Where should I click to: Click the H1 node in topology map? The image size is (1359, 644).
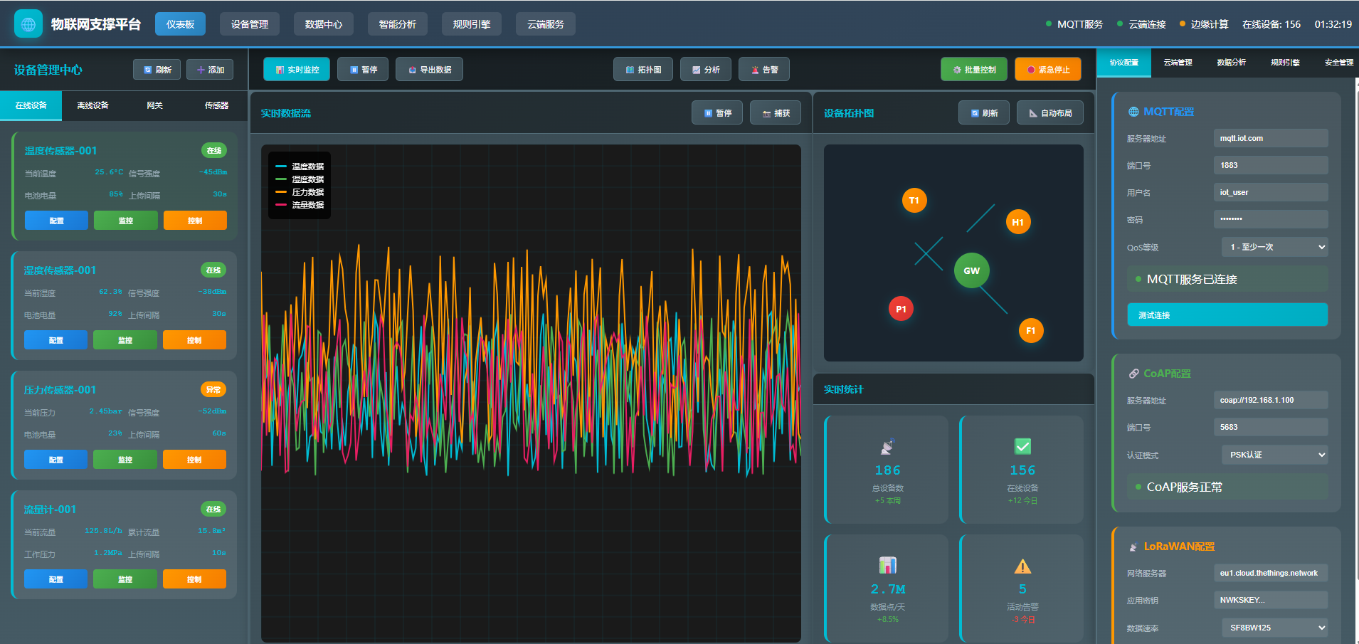tap(1017, 222)
